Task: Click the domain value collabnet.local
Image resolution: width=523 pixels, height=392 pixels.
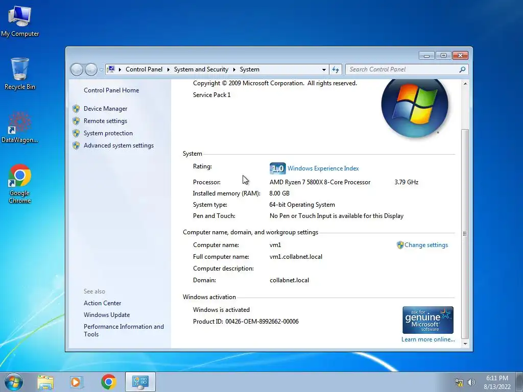Action: click(289, 280)
